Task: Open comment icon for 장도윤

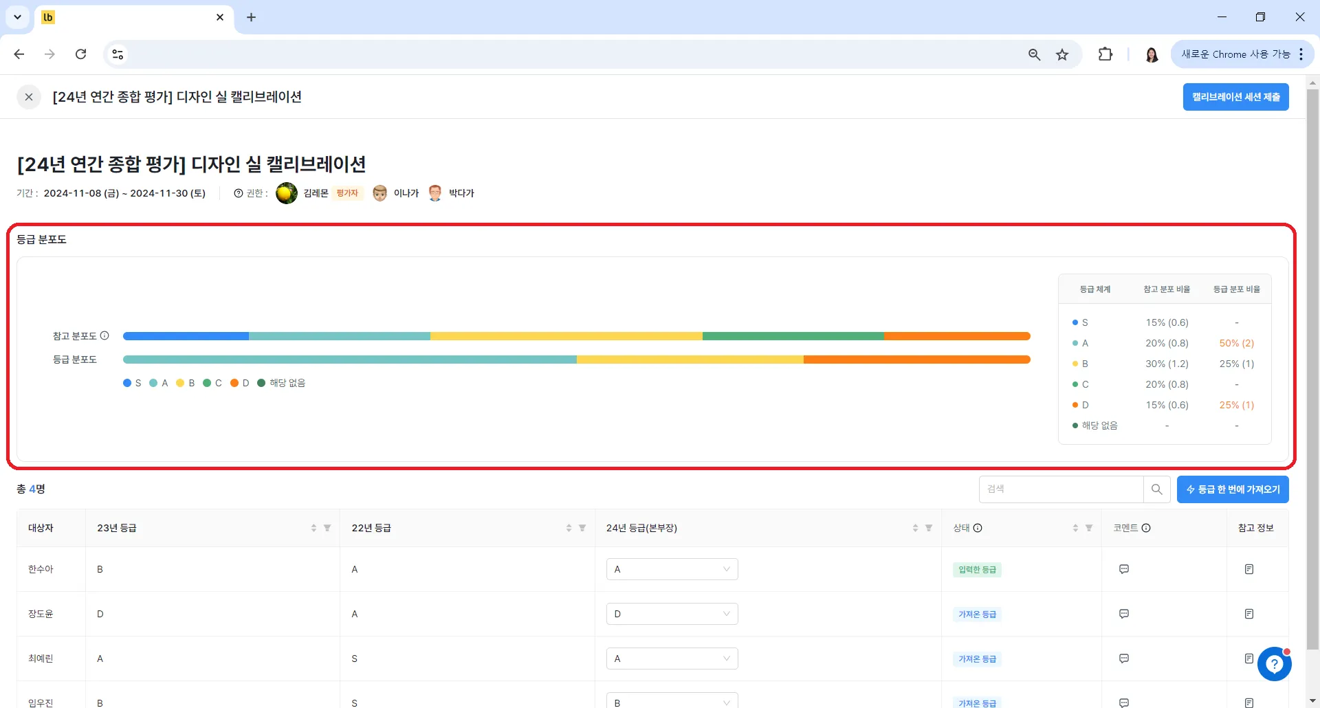Action: [x=1124, y=614]
